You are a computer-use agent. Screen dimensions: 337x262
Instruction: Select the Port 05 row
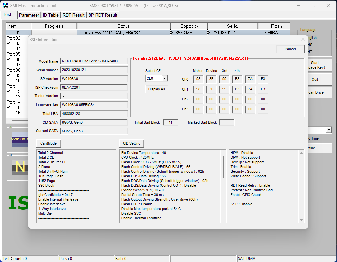click(14, 54)
